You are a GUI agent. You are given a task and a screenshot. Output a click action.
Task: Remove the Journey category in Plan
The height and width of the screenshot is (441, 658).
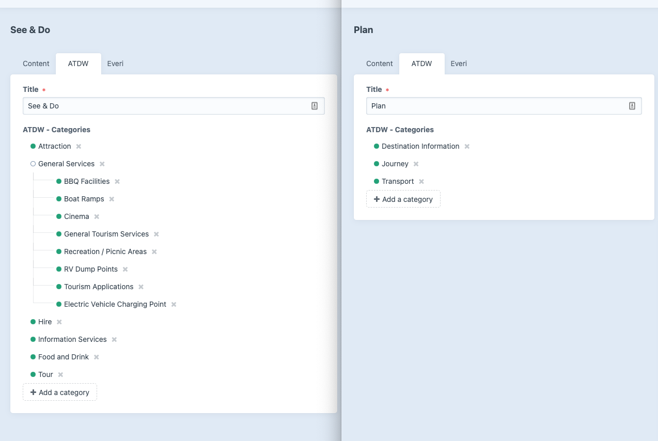click(416, 164)
